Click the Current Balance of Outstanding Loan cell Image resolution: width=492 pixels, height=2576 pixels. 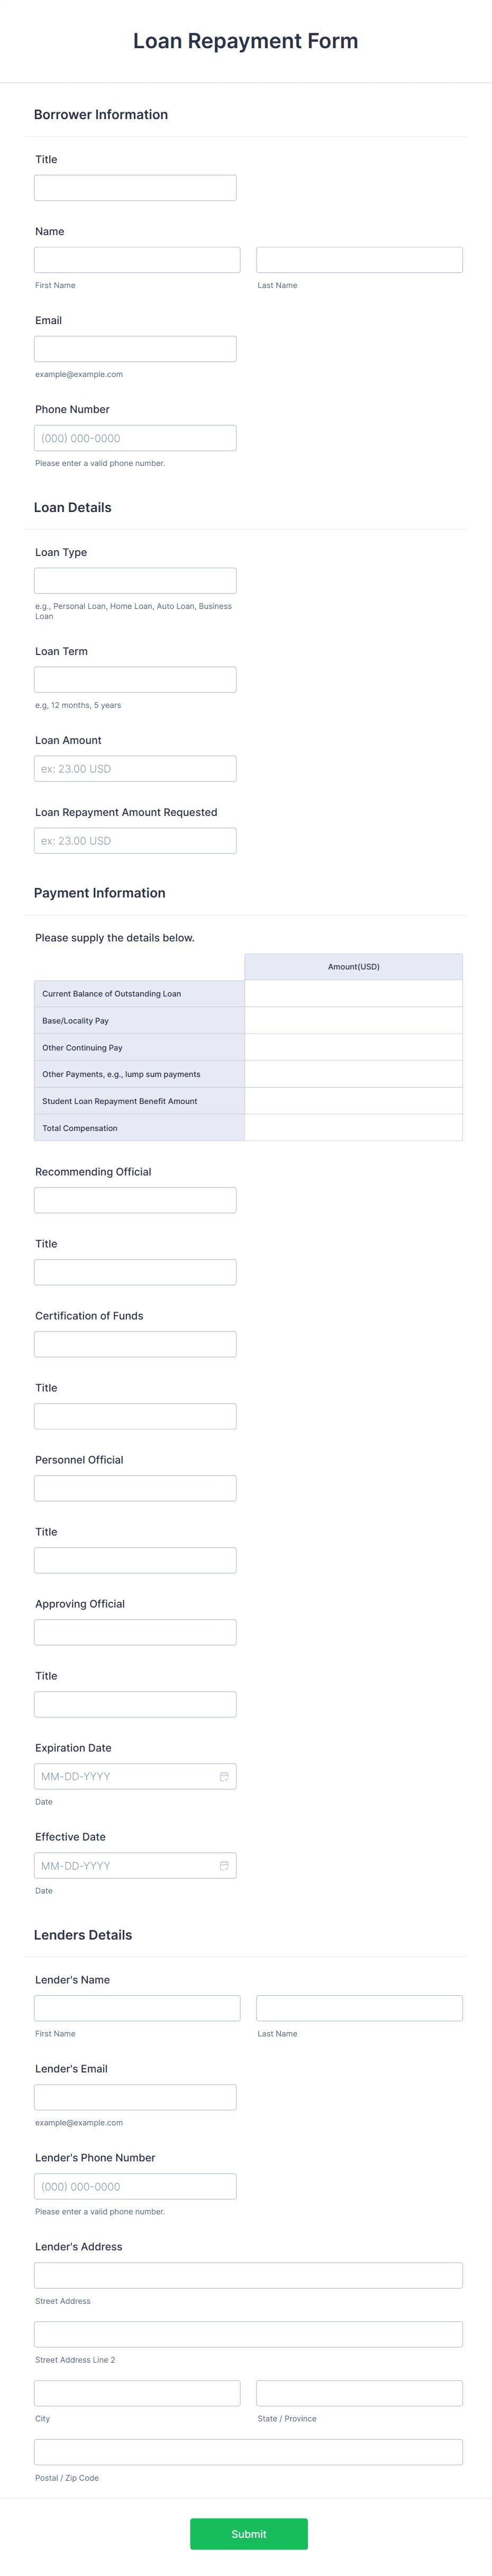click(x=354, y=993)
